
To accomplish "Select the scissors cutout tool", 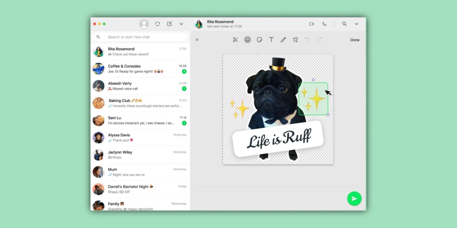I will (x=235, y=40).
